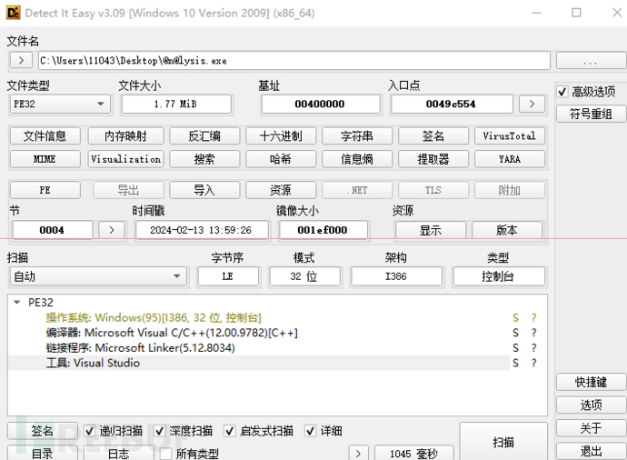Toggle the 详细 checkbox
627x460 pixels.
click(x=310, y=431)
